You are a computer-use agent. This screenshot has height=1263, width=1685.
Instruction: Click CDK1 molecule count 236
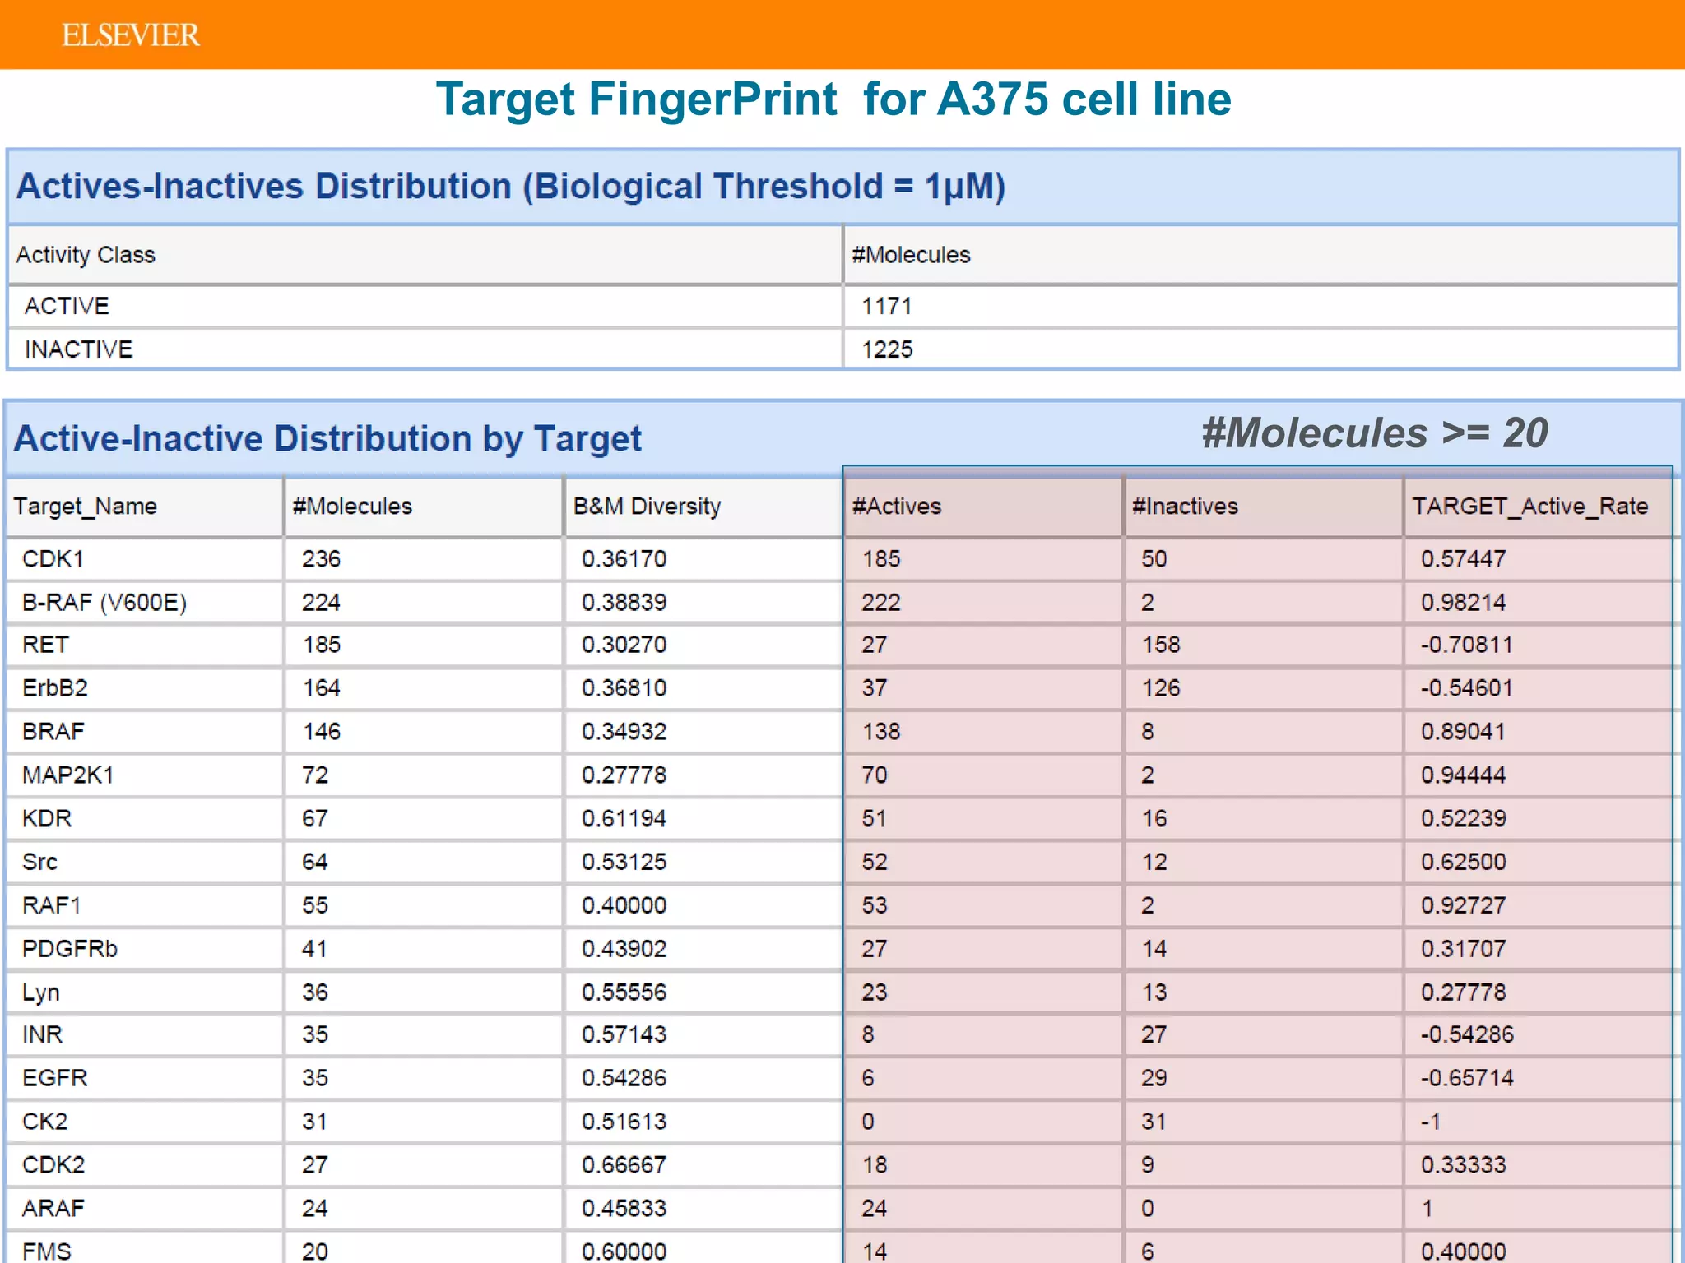tap(321, 559)
